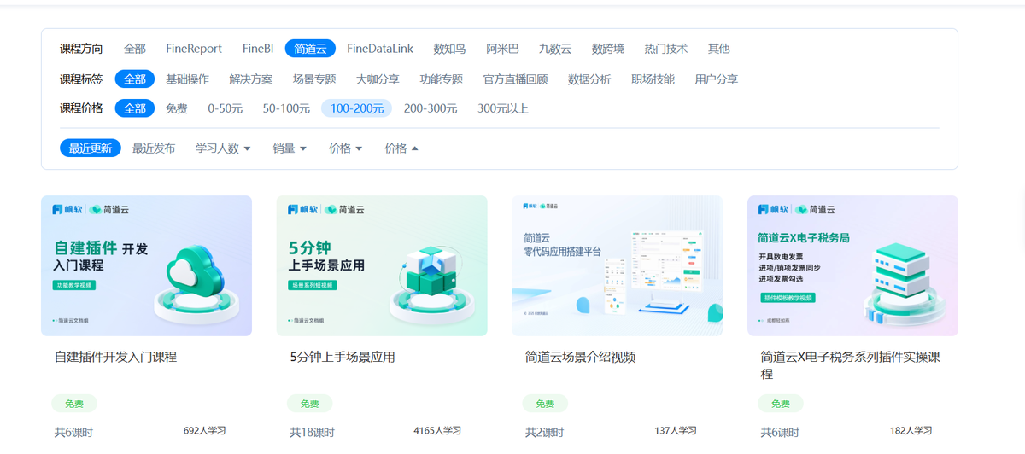Open 简道云X电子税务局 thumbnail
Screen dimensions: 1025x454
pyautogui.click(x=852, y=265)
